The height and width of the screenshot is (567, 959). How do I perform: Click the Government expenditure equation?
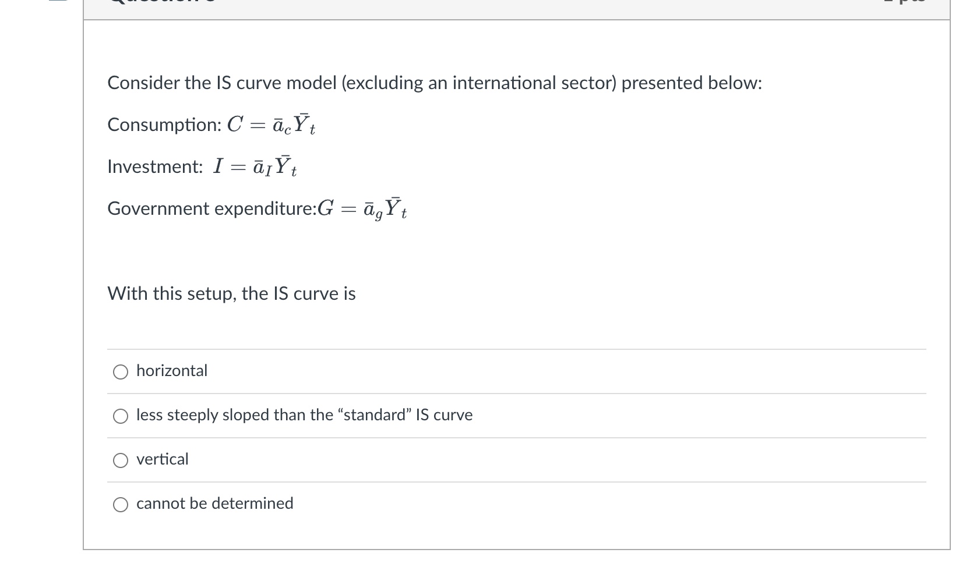(x=256, y=208)
